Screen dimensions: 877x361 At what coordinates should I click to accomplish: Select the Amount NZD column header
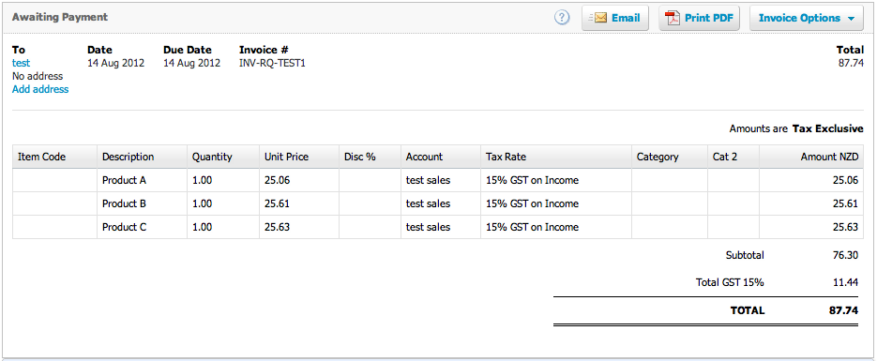(x=811, y=157)
